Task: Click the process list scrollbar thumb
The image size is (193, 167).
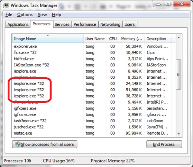Action: [179, 74]
